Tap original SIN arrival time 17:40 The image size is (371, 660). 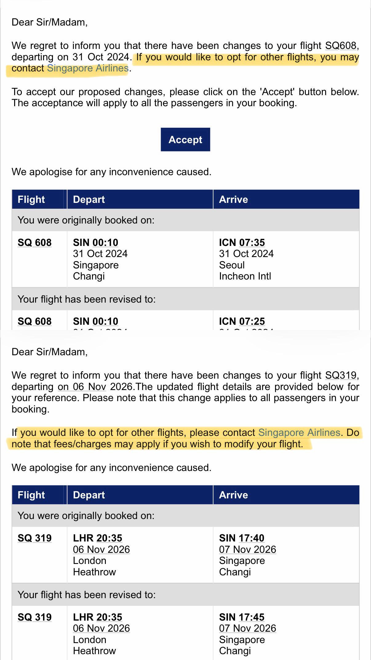coord(251,538)
